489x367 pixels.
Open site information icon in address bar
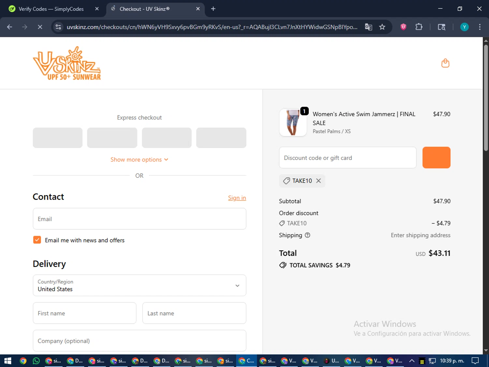[x=58, y=27]
